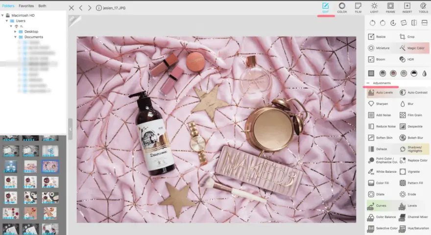Switch to the COLOR tab
This screenshot has height=235, width=431.
tap(342, 8)
